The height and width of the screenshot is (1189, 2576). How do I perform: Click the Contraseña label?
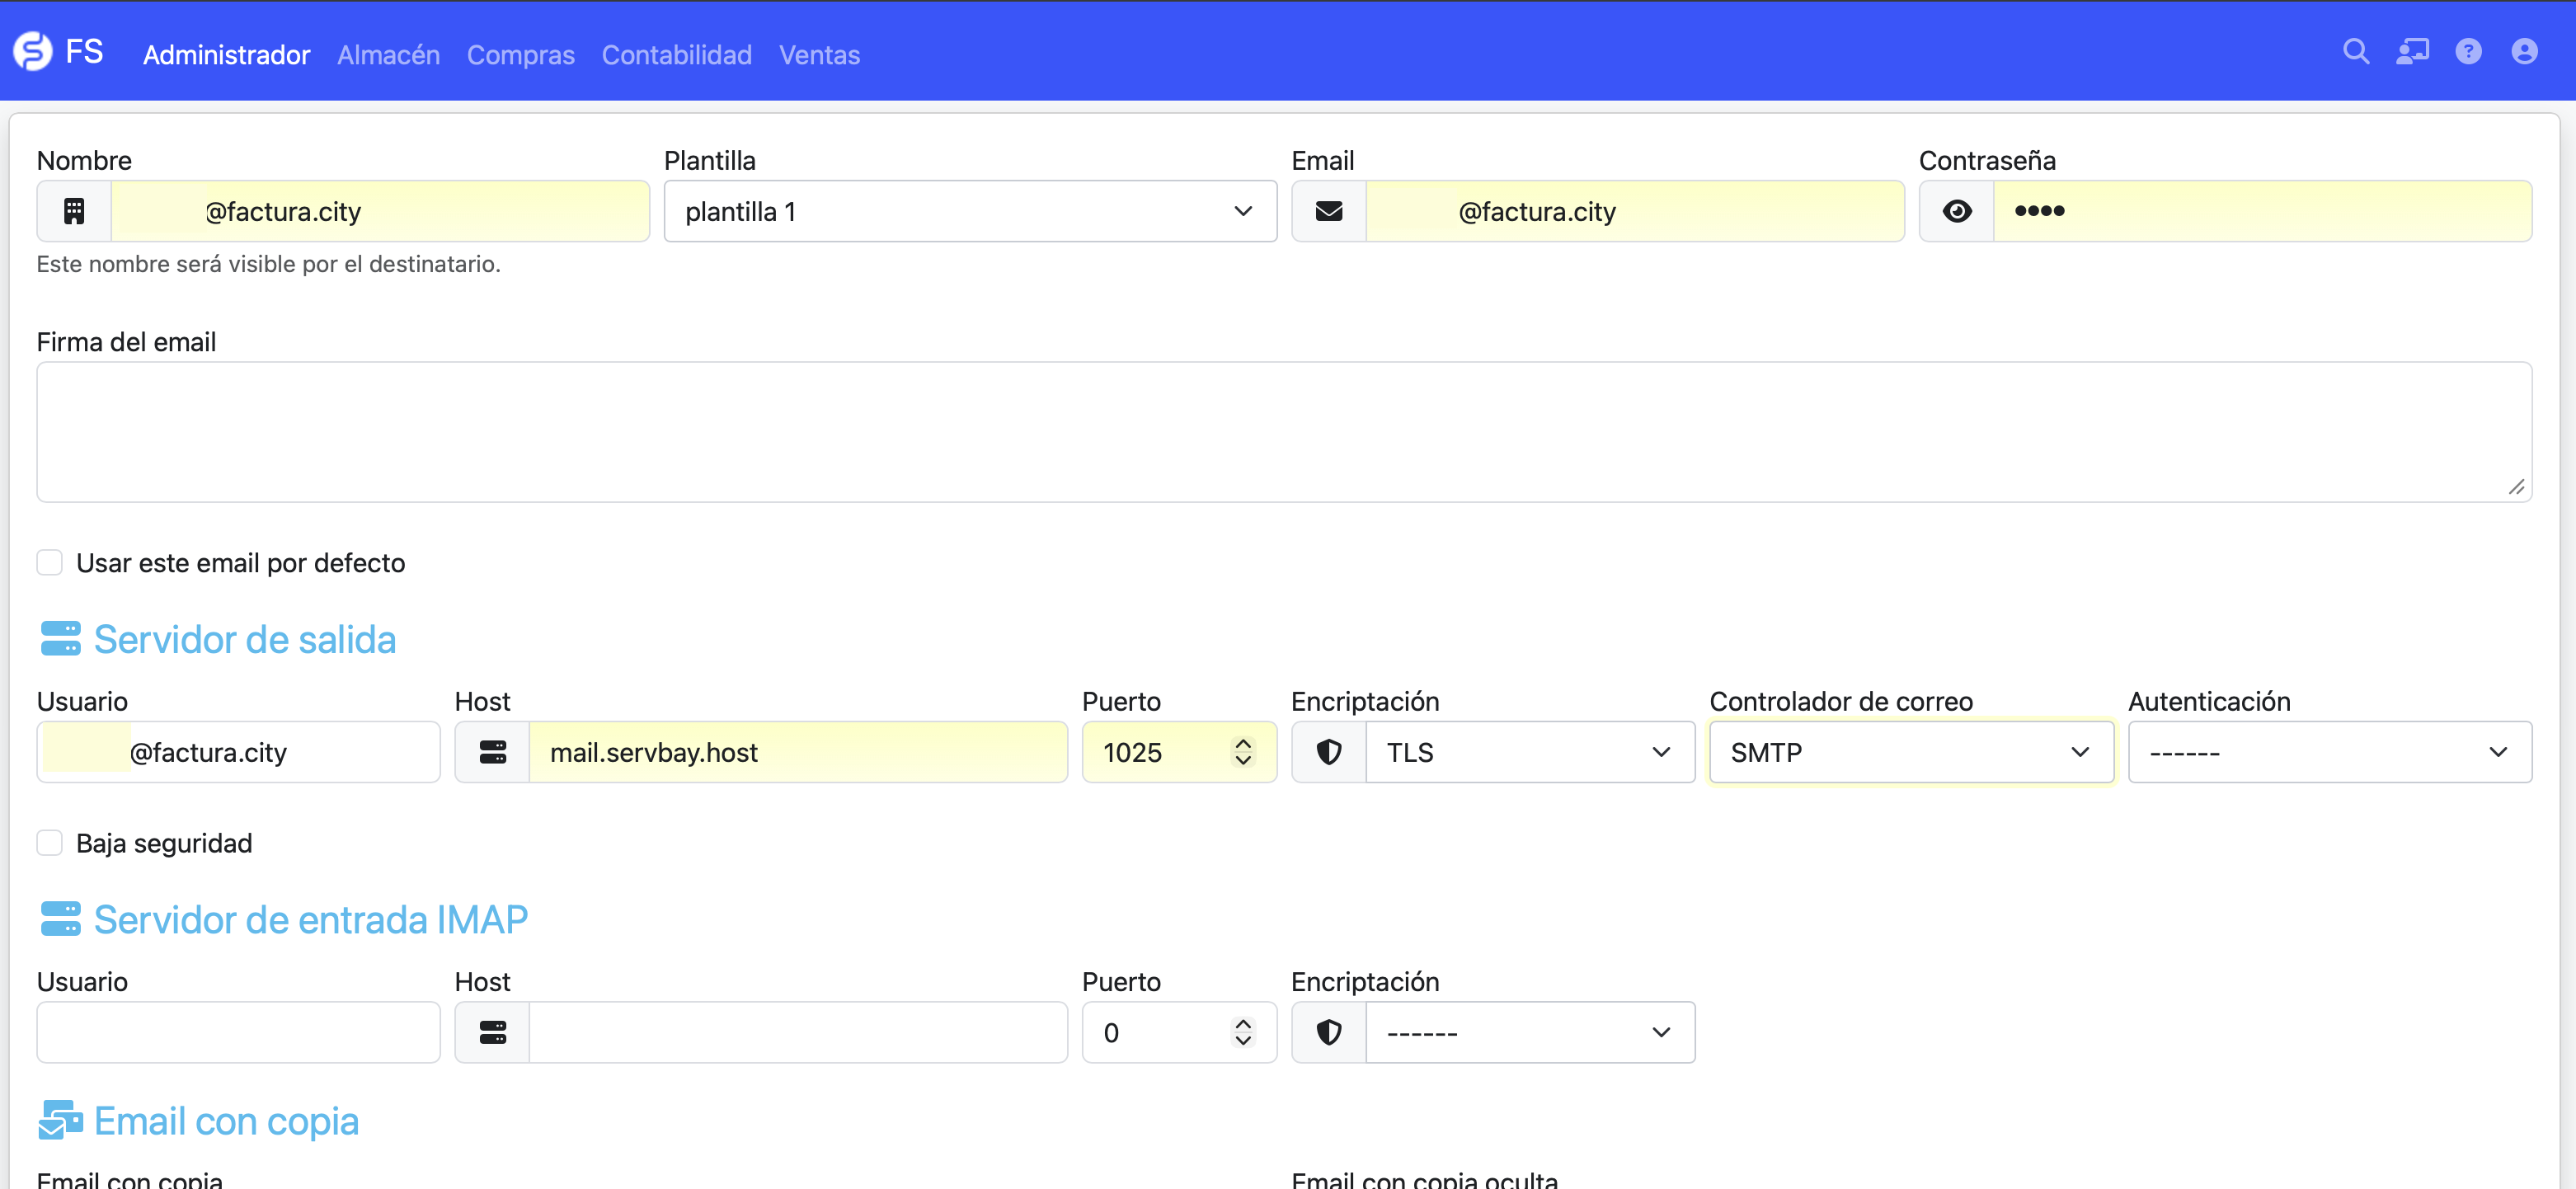point(1987,160)
